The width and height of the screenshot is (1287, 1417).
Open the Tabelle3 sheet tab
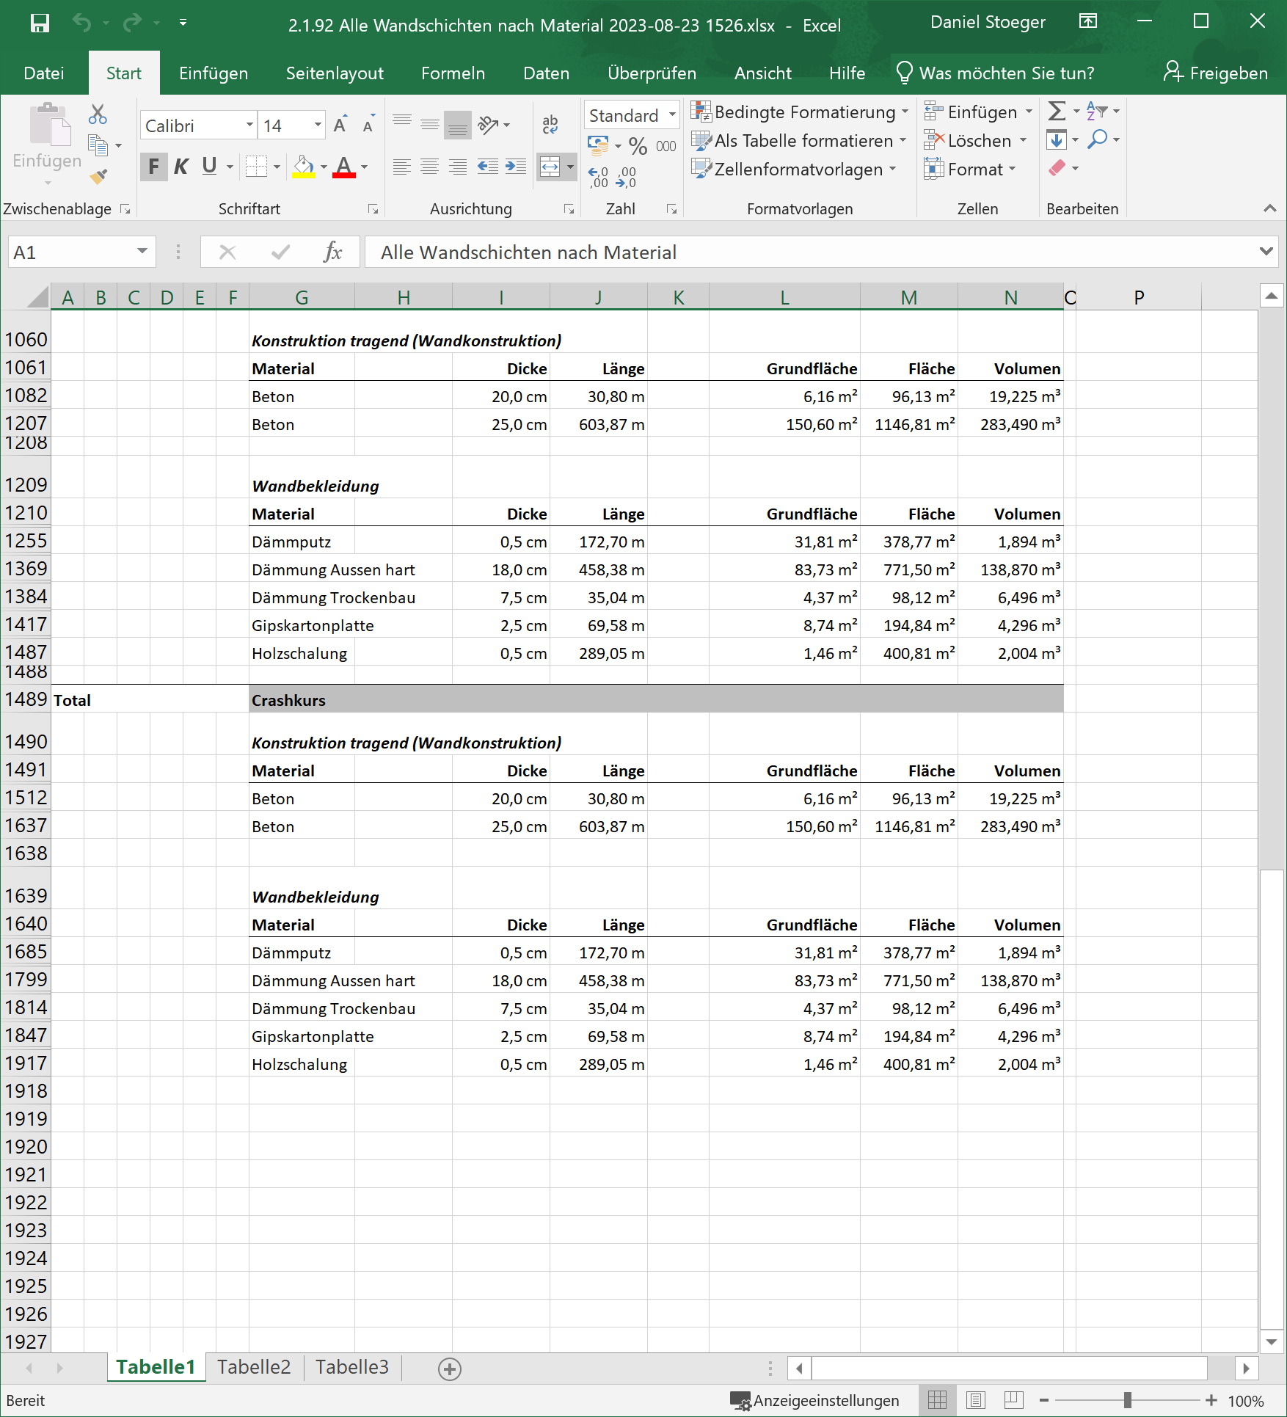pos(352,1367)
